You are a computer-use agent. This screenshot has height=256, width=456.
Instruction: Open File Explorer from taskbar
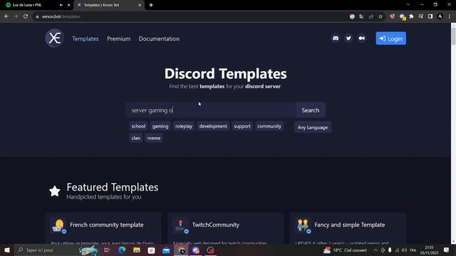click(x=137, y=250)
